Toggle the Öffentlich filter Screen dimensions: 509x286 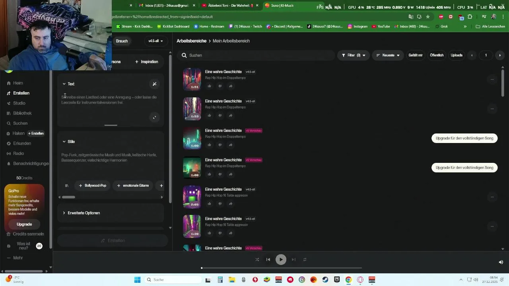pyautogui.click(x=437, y=55)
